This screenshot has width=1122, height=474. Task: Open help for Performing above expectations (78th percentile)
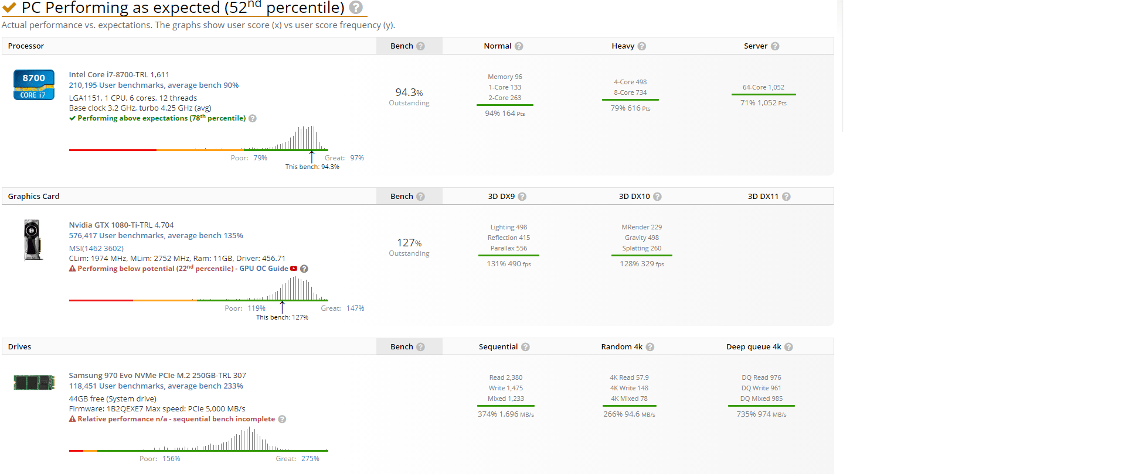tap(253, 118)
